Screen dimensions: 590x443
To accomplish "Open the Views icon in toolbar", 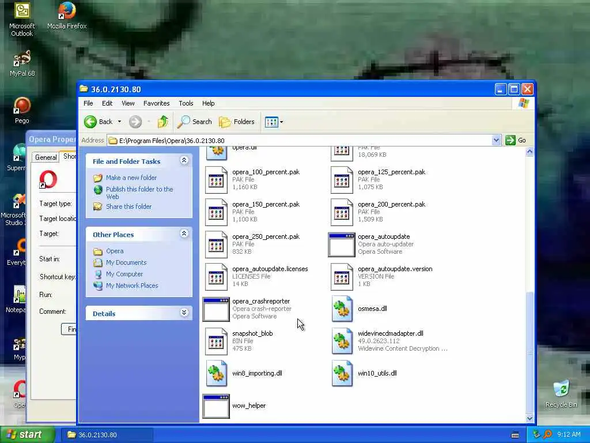I will (271, 122).
